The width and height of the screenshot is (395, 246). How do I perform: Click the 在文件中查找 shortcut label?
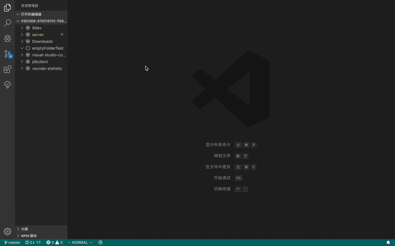point(218,167)
